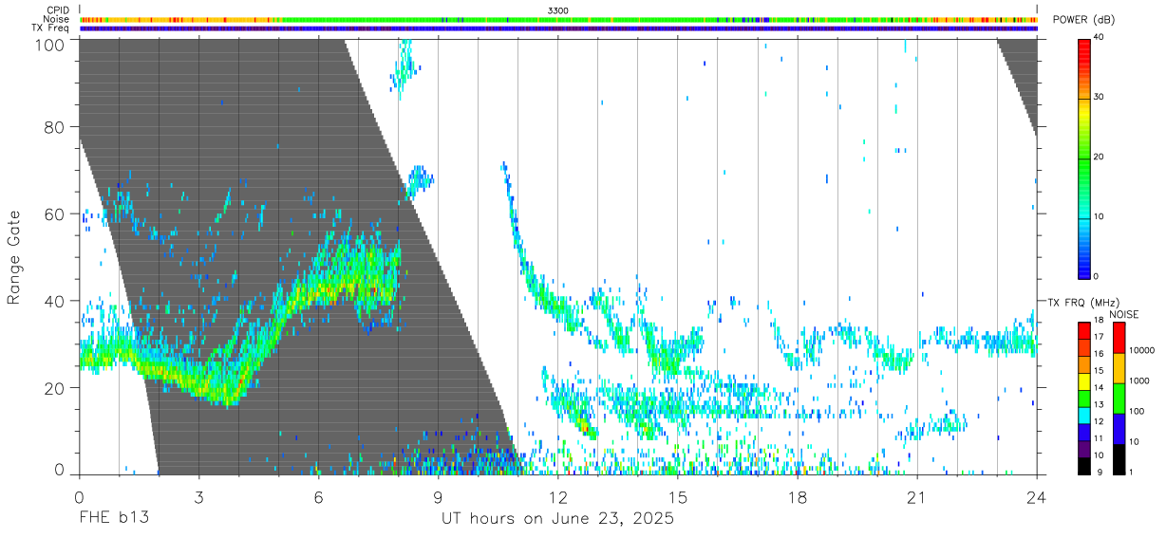Click the UT hour 21 axis label
This screenshot has width=1166, height=538.
coord(917,496)
